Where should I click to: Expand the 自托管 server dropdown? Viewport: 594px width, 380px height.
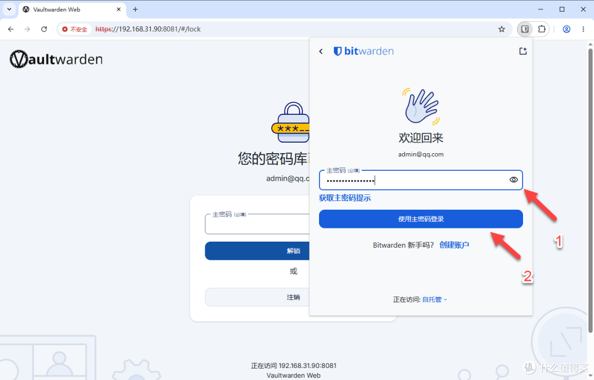[x=435, y=299]
